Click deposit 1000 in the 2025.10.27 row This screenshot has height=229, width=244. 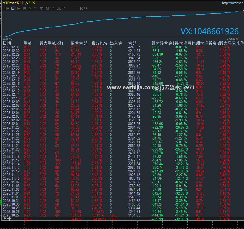click(x=114, y=215)
